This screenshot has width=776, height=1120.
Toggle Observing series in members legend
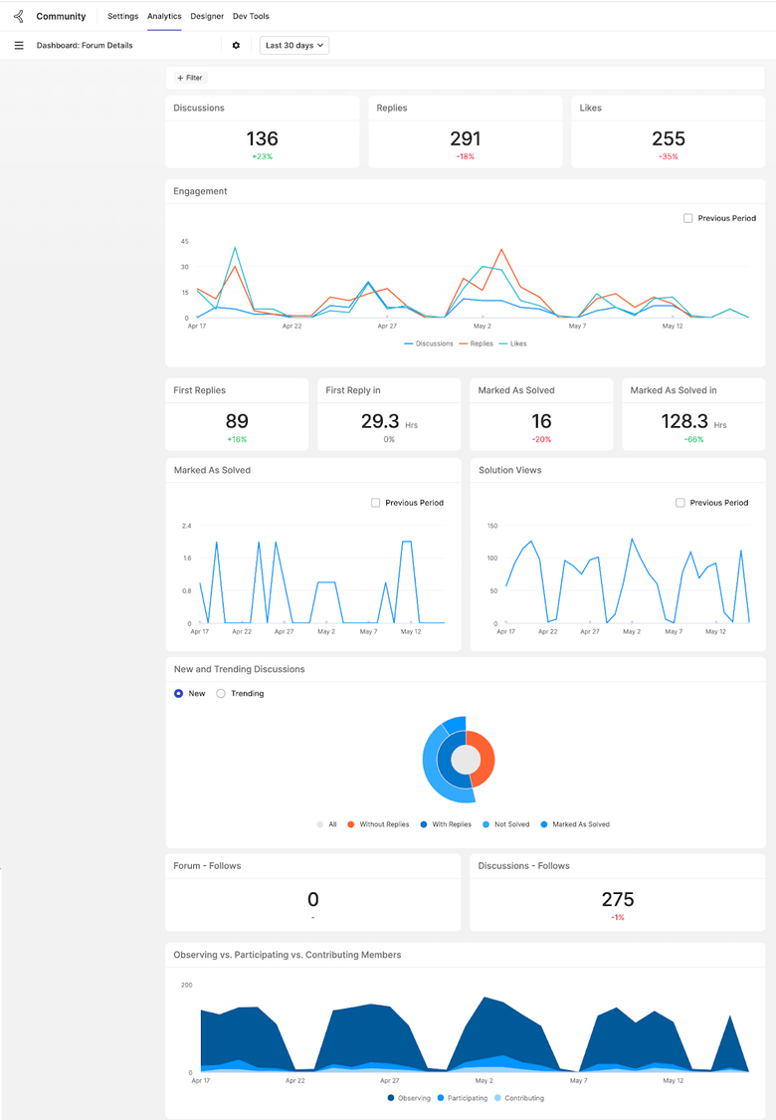pos(409,1098)
